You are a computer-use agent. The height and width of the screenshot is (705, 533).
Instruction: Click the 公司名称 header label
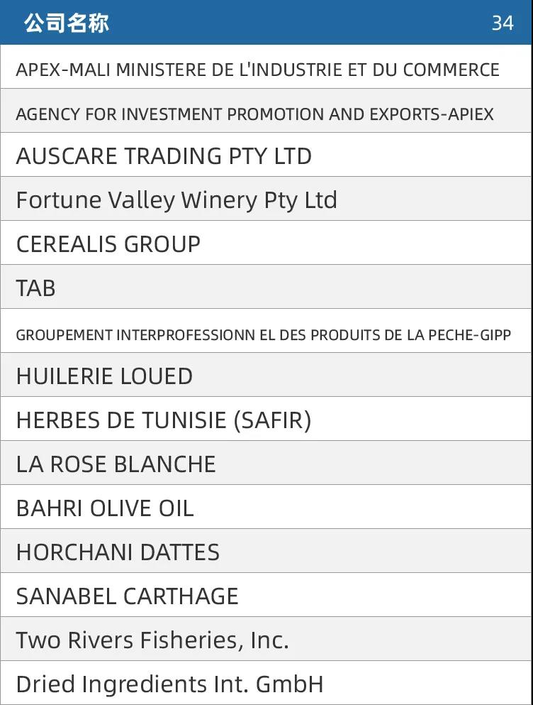point(67,23)
